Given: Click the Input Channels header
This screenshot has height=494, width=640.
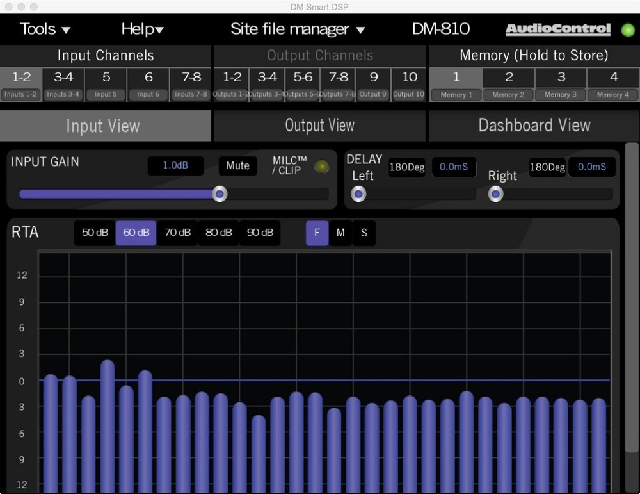Looking at the screenshot, I should point(106,56).
